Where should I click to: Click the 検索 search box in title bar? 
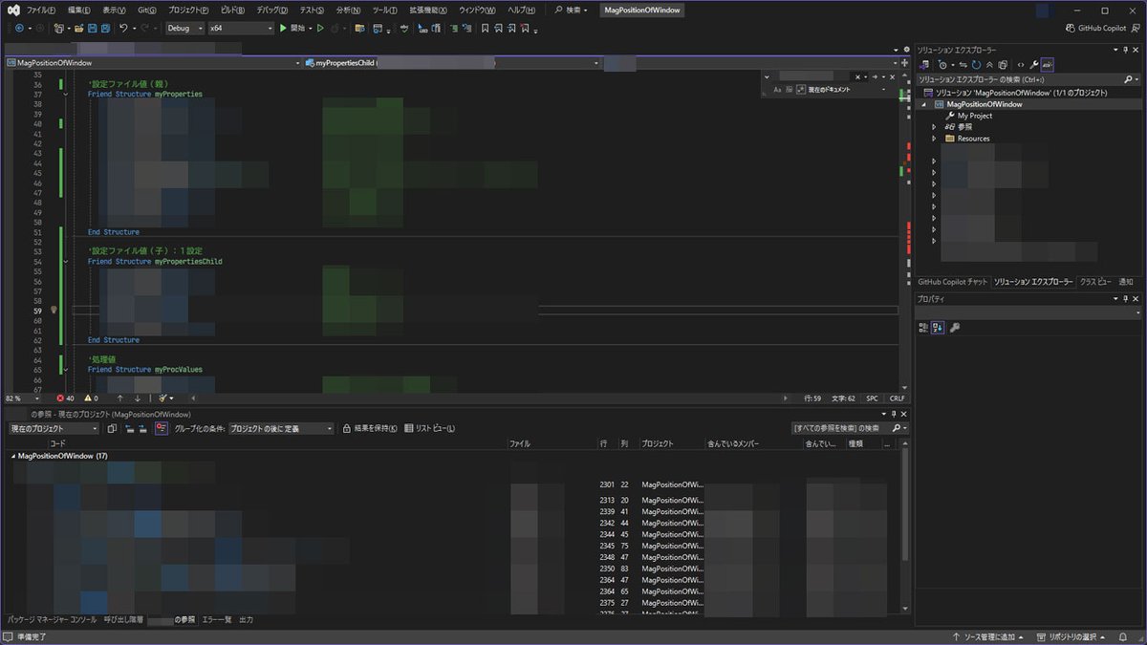point(572,10)
